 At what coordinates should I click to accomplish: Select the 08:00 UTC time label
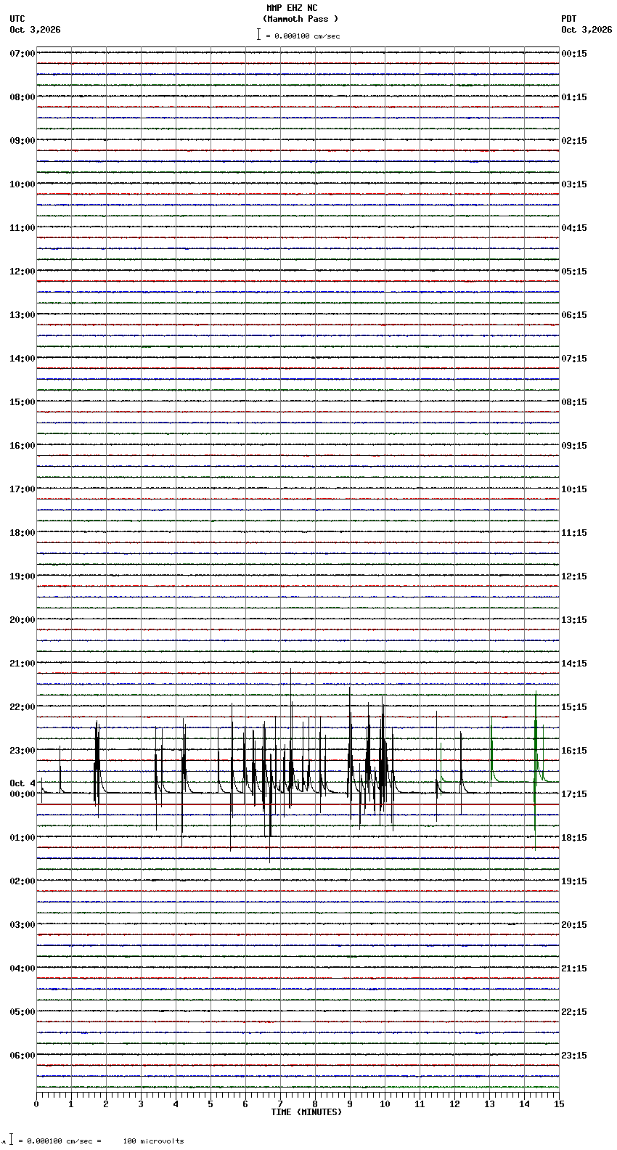pos(22,97)
